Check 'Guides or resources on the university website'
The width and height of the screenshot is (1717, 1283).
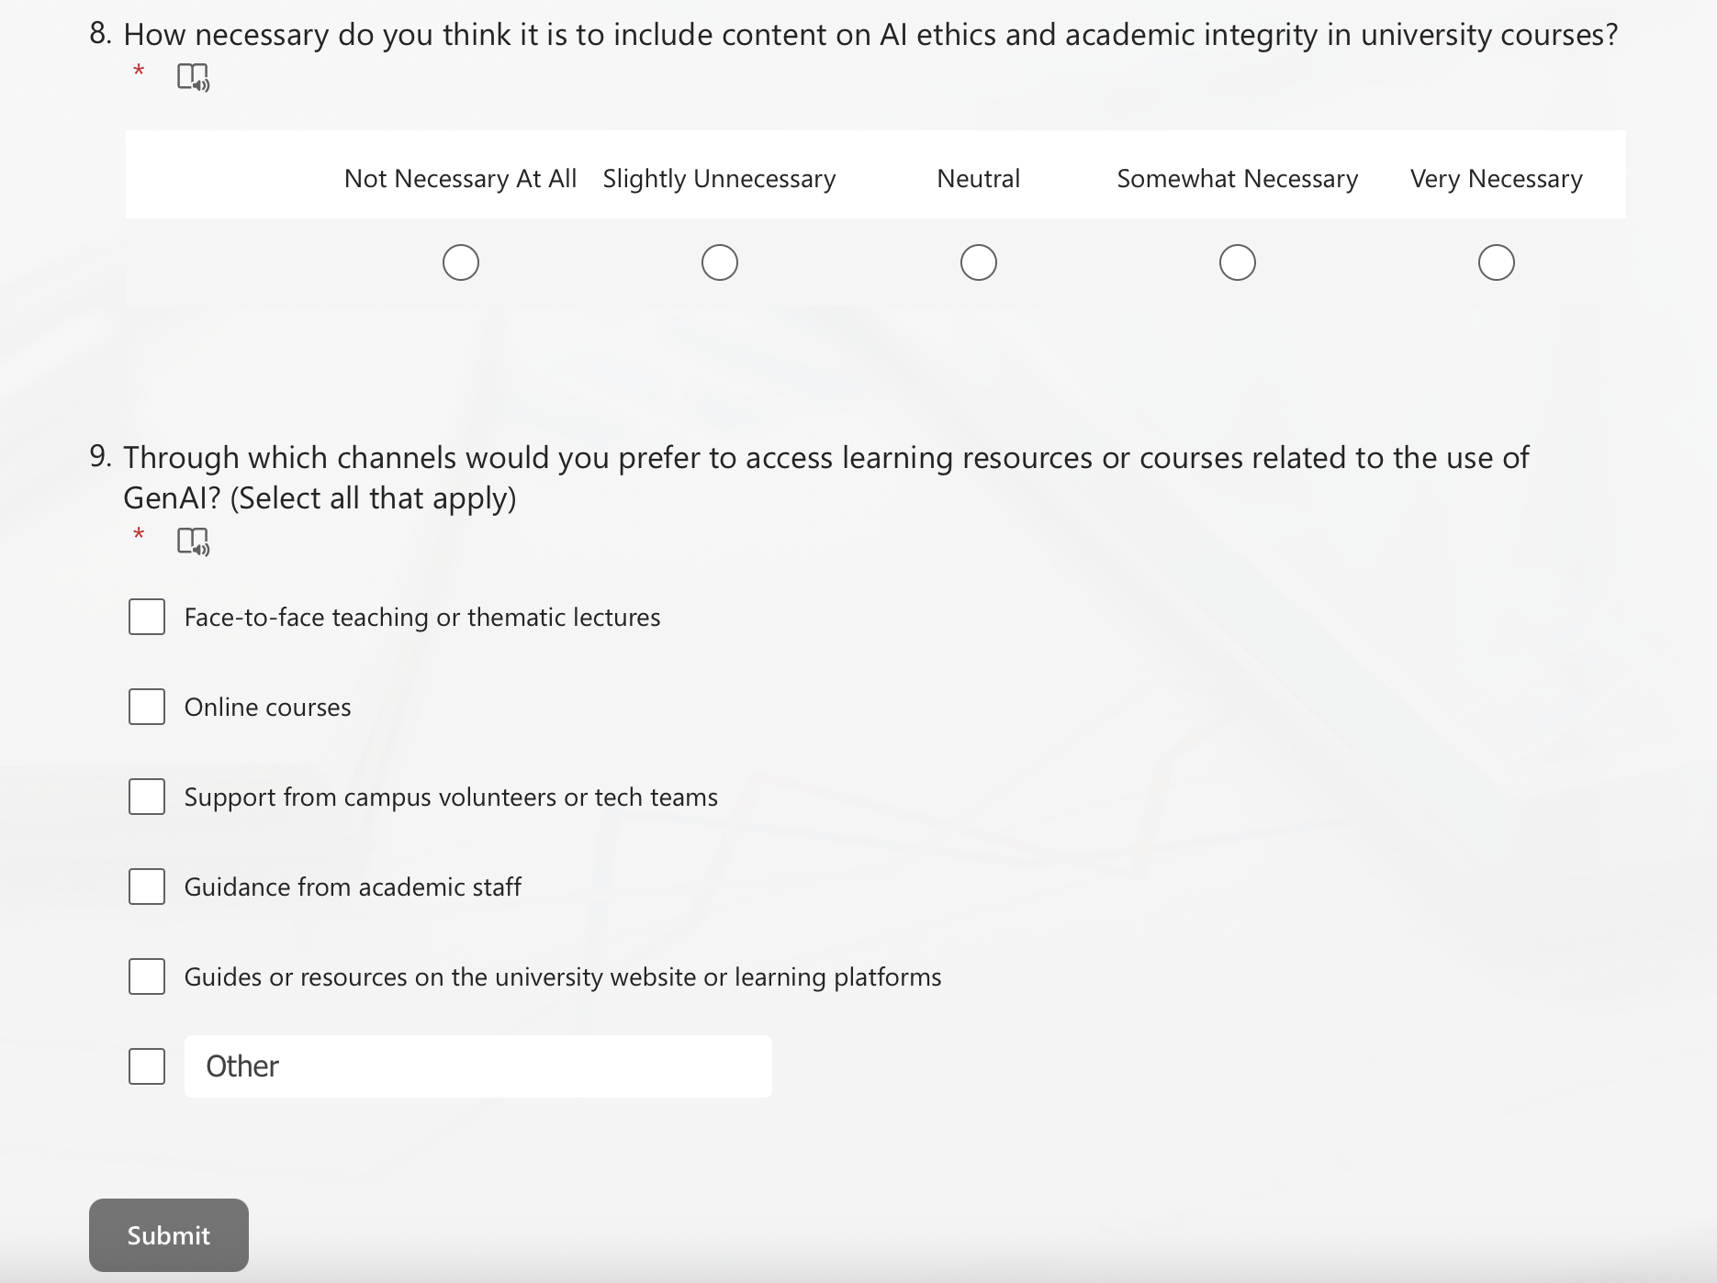point(147,976)
